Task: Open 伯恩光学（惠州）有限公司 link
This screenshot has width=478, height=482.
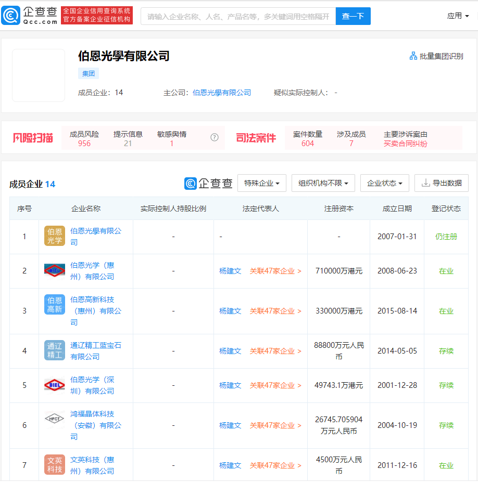Action: coord(92,271)
